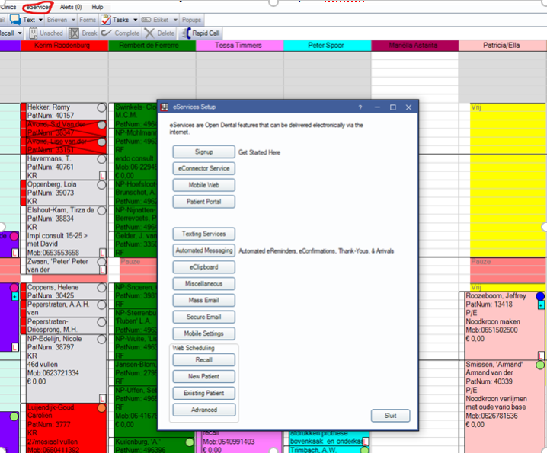Open the Clinics menu
The image size is (547, 453).
click(8, 7)
